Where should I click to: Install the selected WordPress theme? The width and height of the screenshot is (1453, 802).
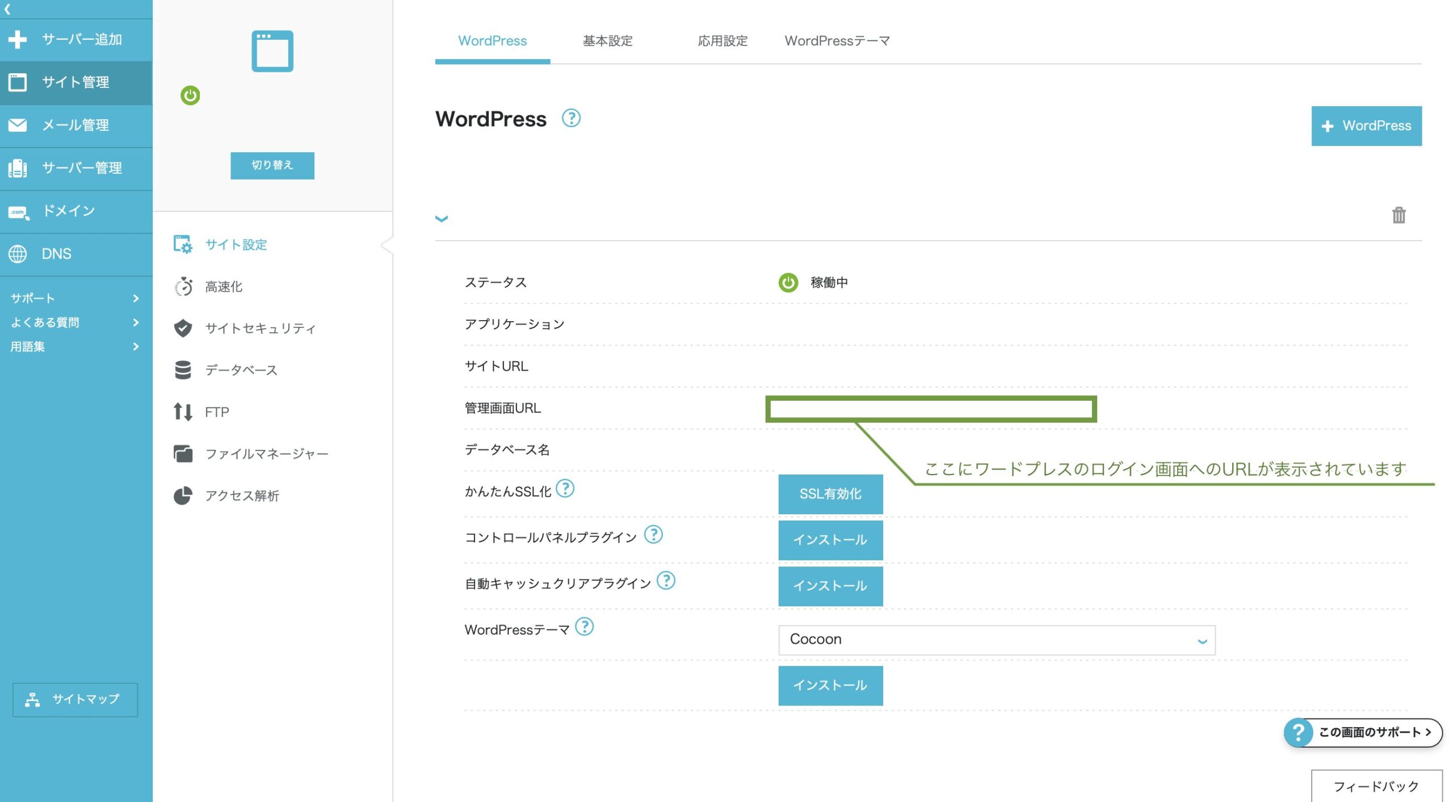830,686
